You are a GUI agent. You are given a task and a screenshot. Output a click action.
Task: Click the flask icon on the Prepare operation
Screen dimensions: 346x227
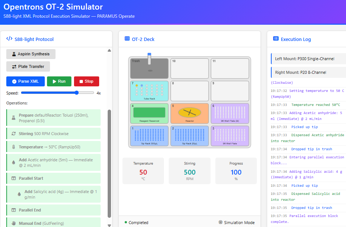tap(14, 118)
